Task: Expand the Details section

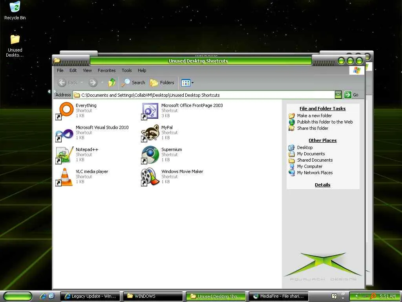Action: pos(323,185)
